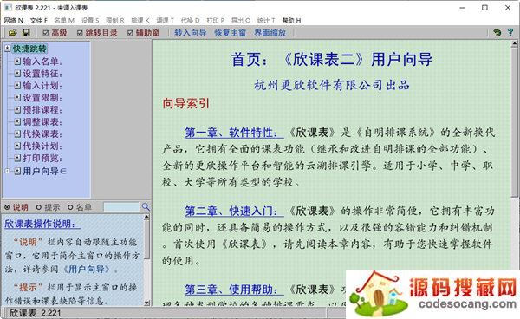Click the 界面缩放 toolbar button

coord(270,33)
